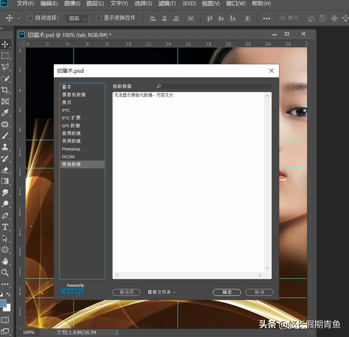Enable the 显示变换控件 checkbox
The height and width of the screenshot is (337, 349).
tap(98, 18)
